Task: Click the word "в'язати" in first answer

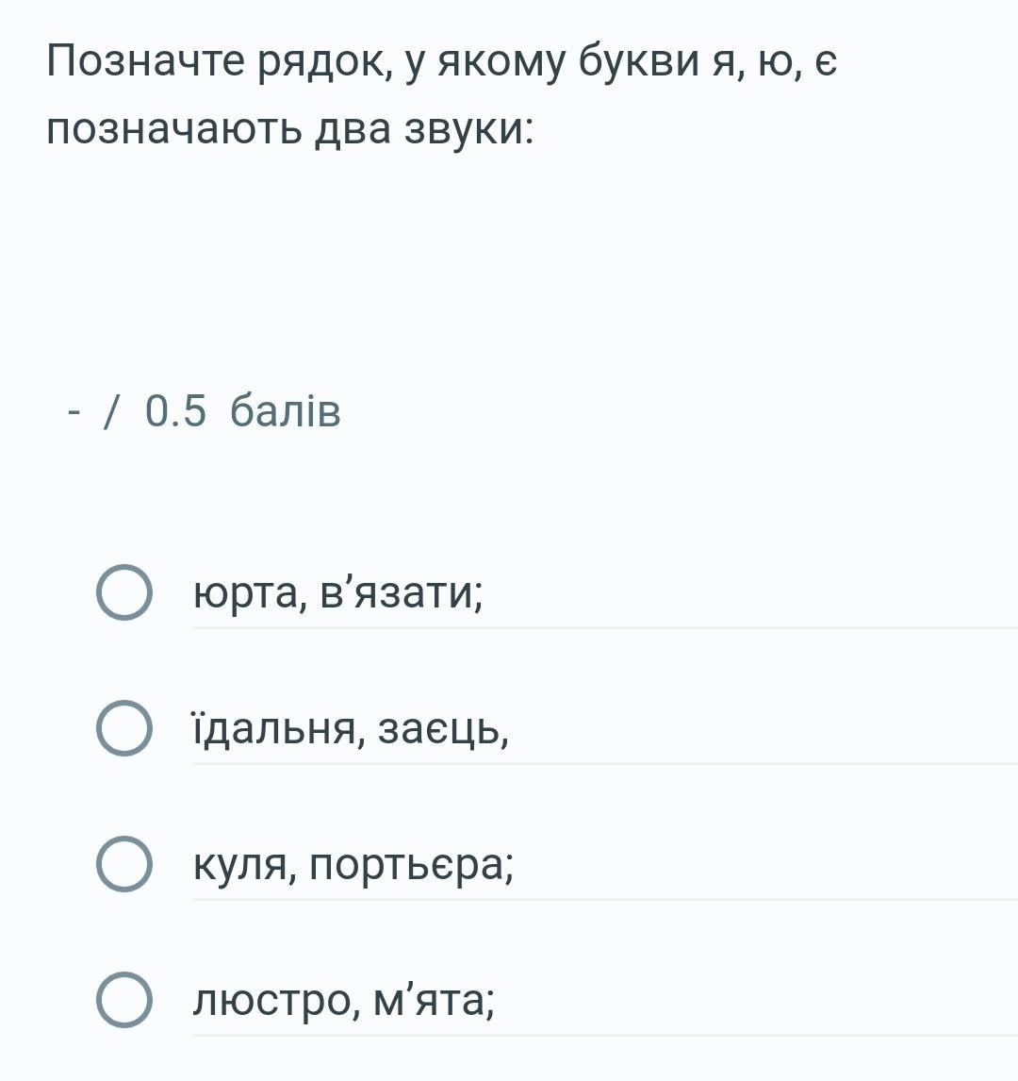Action: point(401,594)
